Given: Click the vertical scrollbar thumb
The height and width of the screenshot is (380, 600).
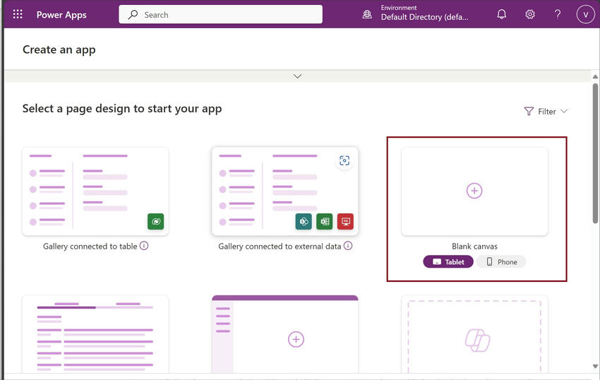Looking at the screenshot, I should [595, 153].
